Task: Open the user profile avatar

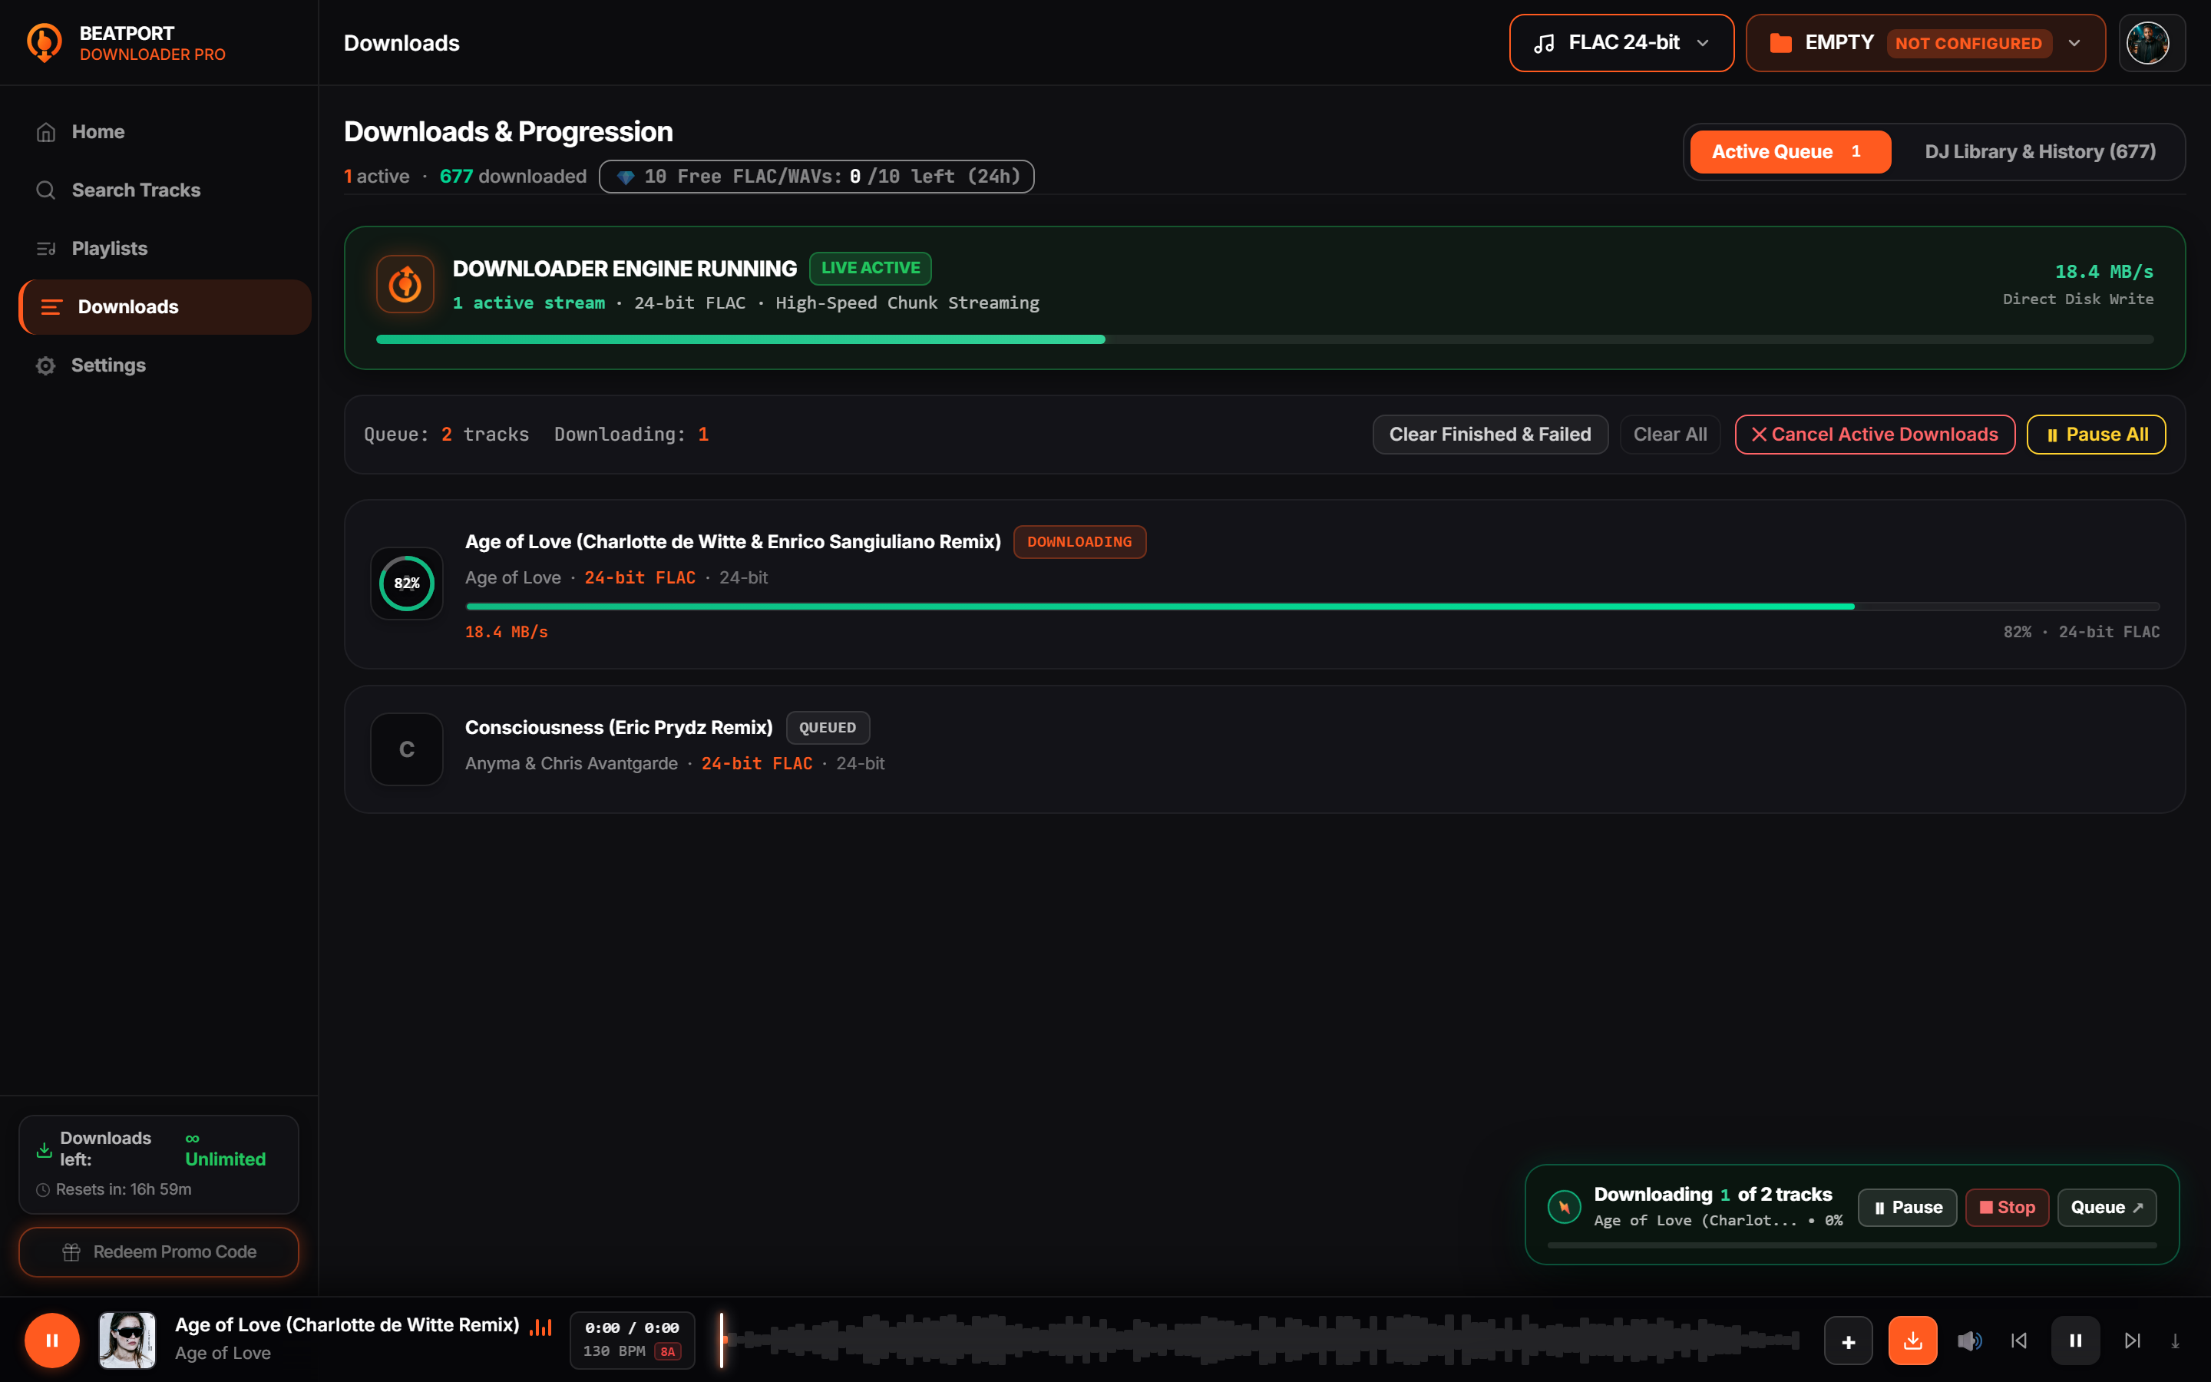Action: coord(2147,43)
